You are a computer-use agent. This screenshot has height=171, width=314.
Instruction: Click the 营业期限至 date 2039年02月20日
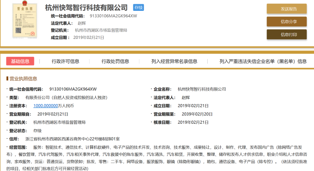(197, 114)
